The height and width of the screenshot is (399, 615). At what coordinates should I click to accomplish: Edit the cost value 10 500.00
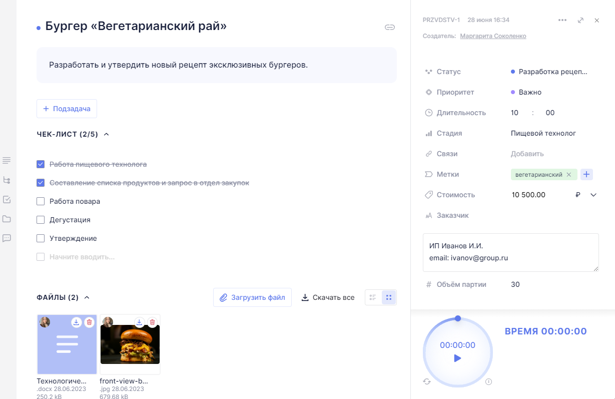528,195
